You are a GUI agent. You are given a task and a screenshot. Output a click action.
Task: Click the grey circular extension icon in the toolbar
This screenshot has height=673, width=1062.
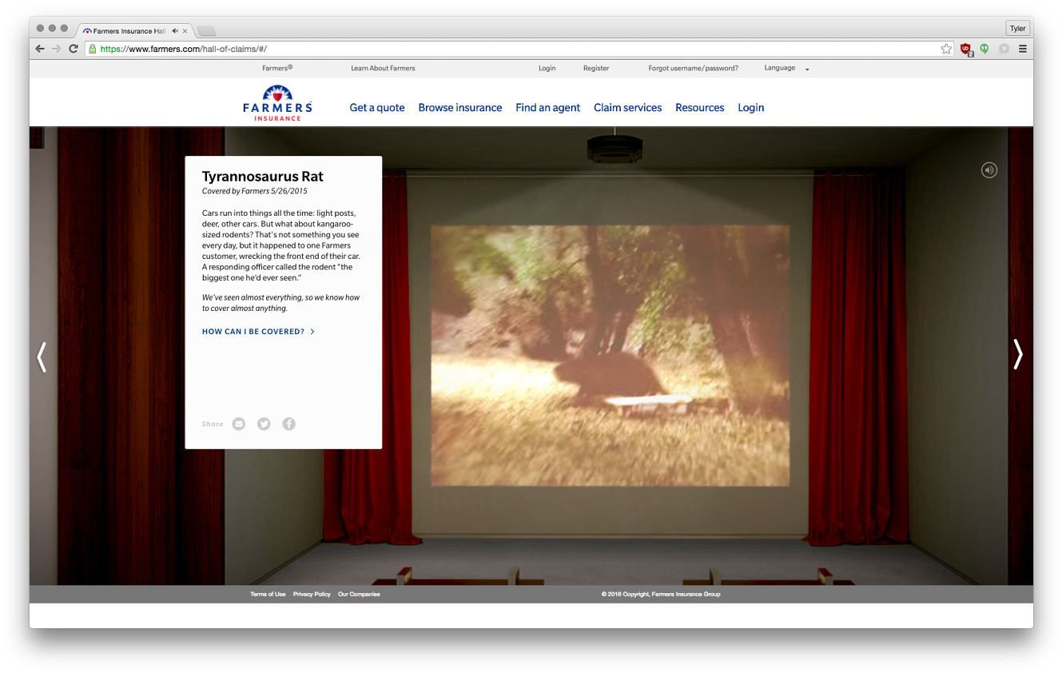[1003, 49]
